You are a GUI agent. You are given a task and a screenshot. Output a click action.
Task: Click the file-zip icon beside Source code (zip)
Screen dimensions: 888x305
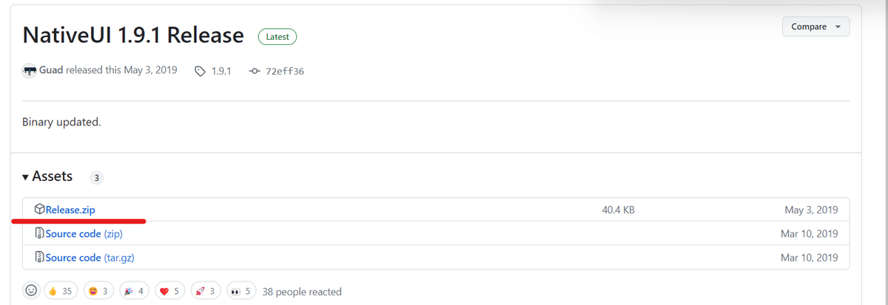[x=40, y=233]
